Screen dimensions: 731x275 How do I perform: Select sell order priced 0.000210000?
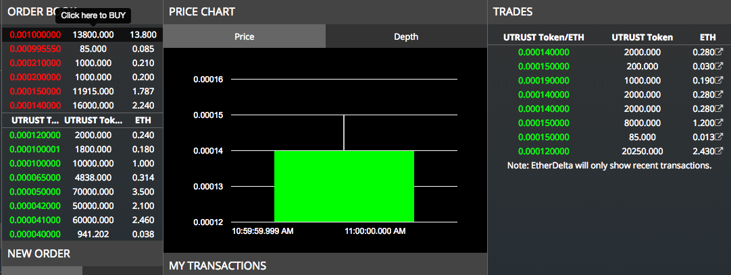[82, 63]
